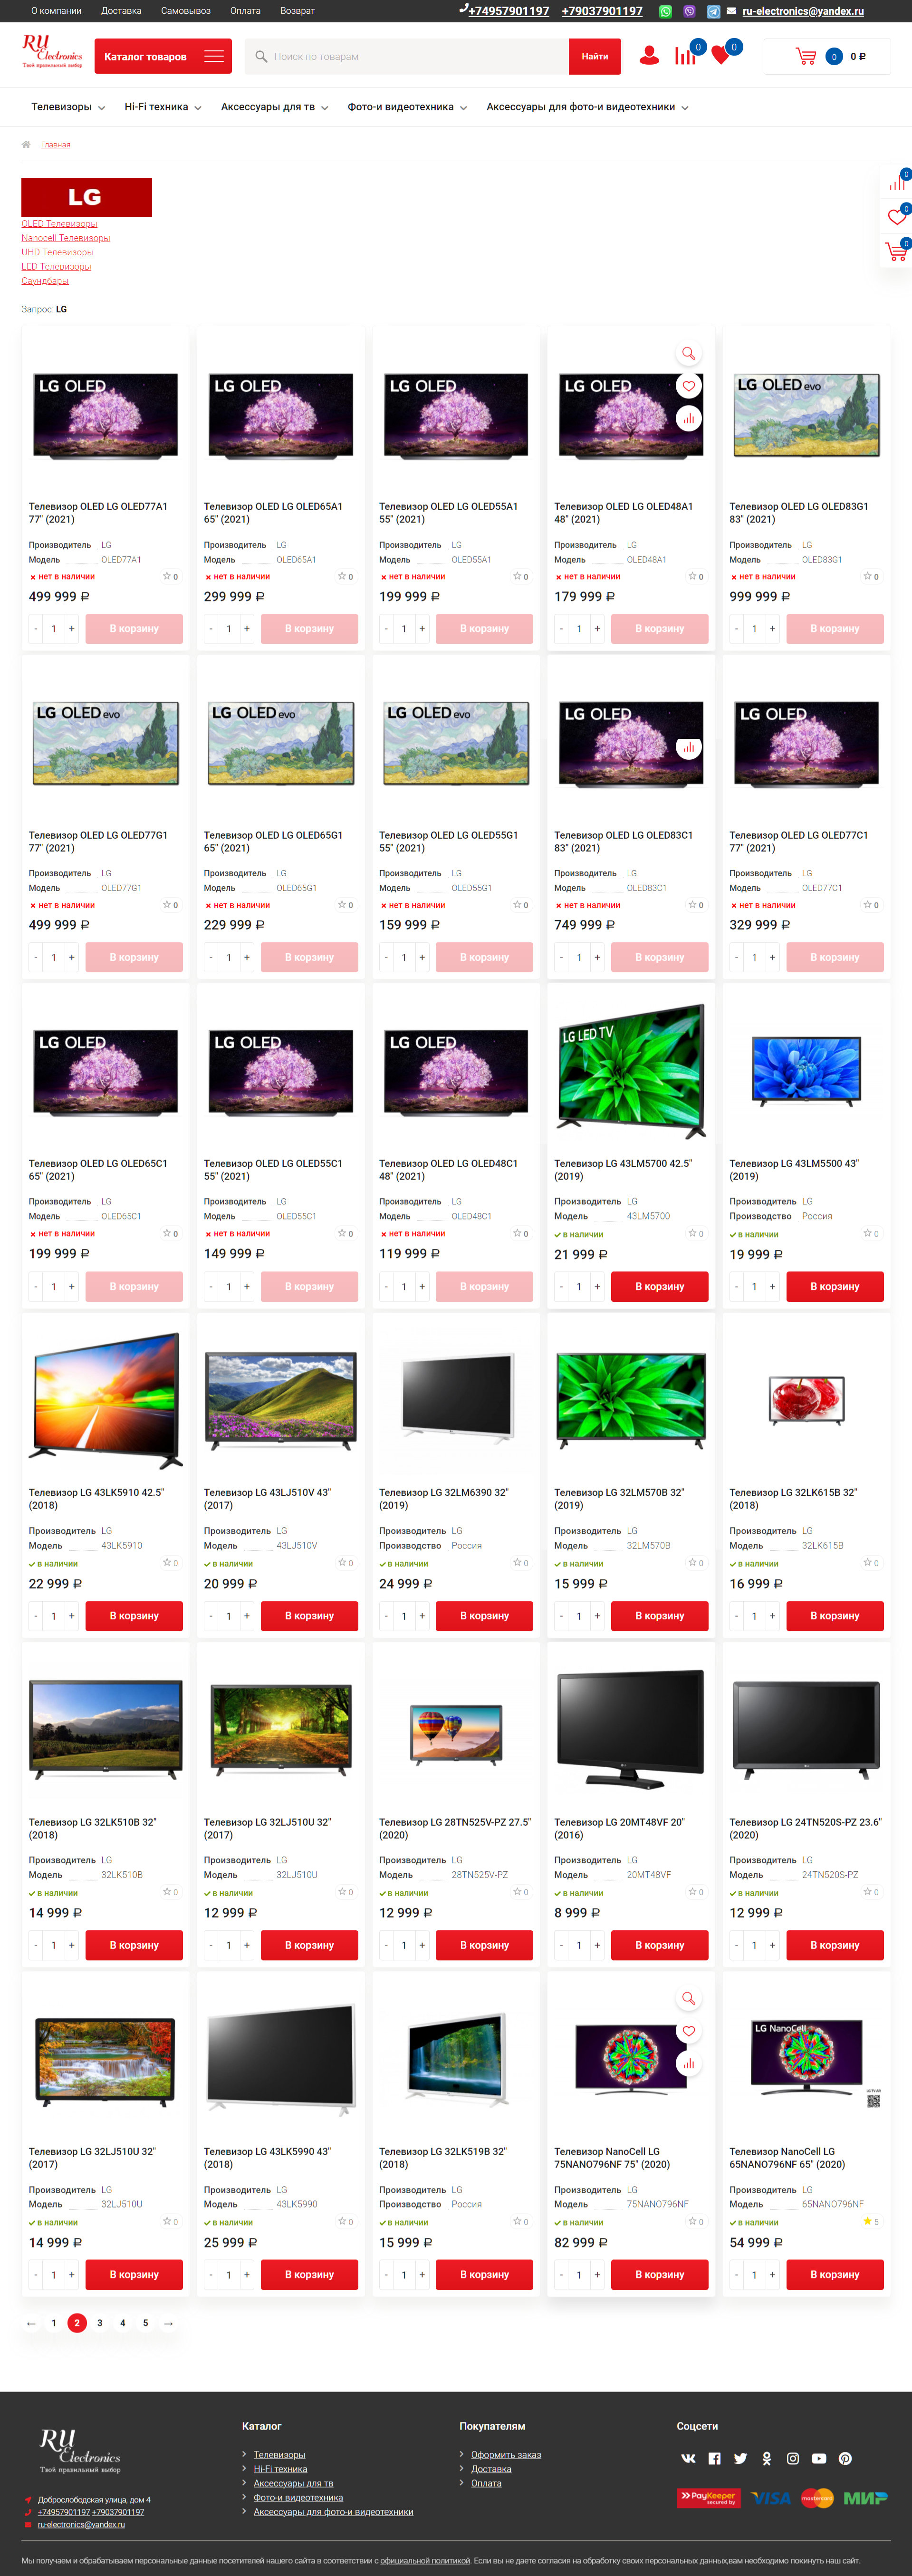
Task: Add LG 43LM5700 to cart
Action: pos(659,1286)
